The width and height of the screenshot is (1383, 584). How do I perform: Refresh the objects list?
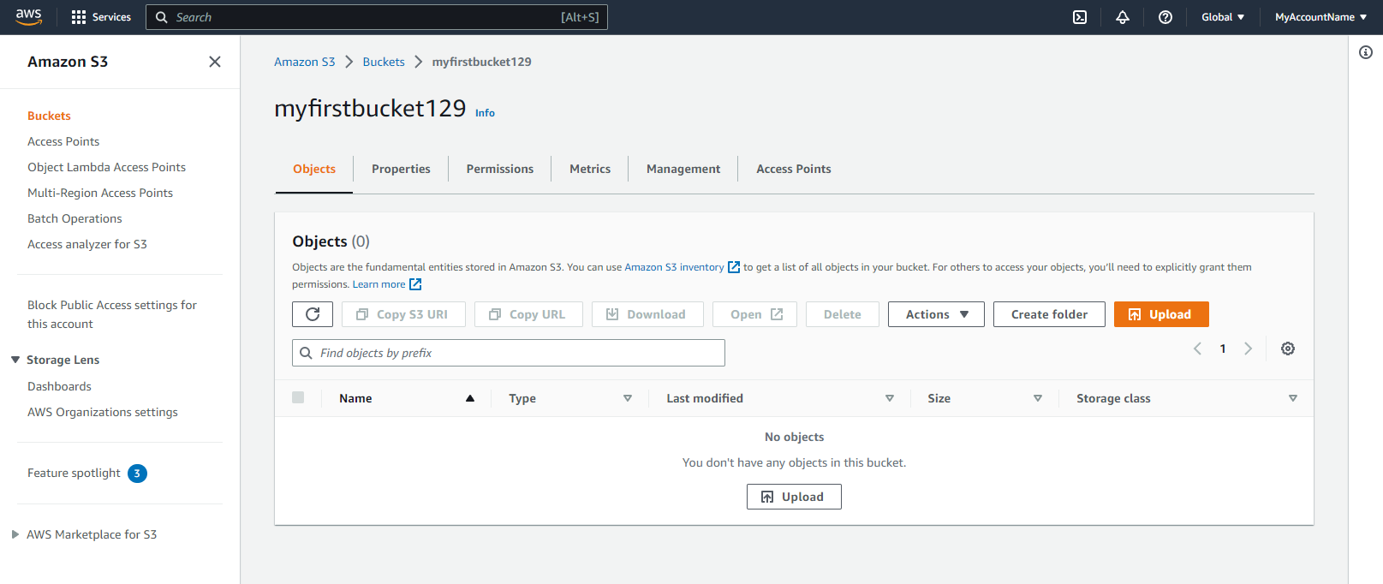point(313,314)
